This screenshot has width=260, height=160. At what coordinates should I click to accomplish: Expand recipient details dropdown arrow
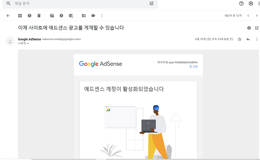point(28,43)
